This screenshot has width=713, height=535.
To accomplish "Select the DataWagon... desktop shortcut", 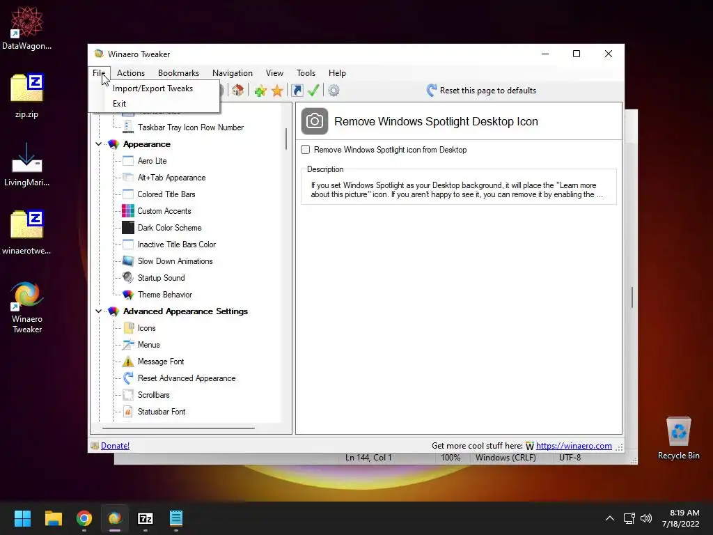I will 27,27.
